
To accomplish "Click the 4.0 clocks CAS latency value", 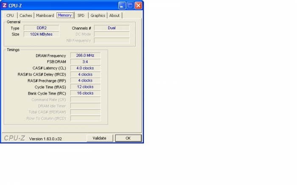I will (x=85, y=68).
